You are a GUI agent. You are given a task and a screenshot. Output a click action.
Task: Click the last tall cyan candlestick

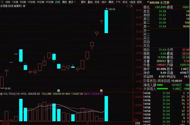pos(106,22)
